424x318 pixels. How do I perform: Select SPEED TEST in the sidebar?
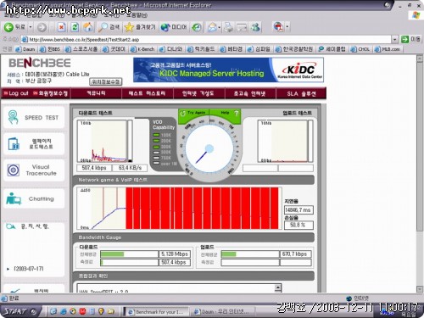click(34, 118)
